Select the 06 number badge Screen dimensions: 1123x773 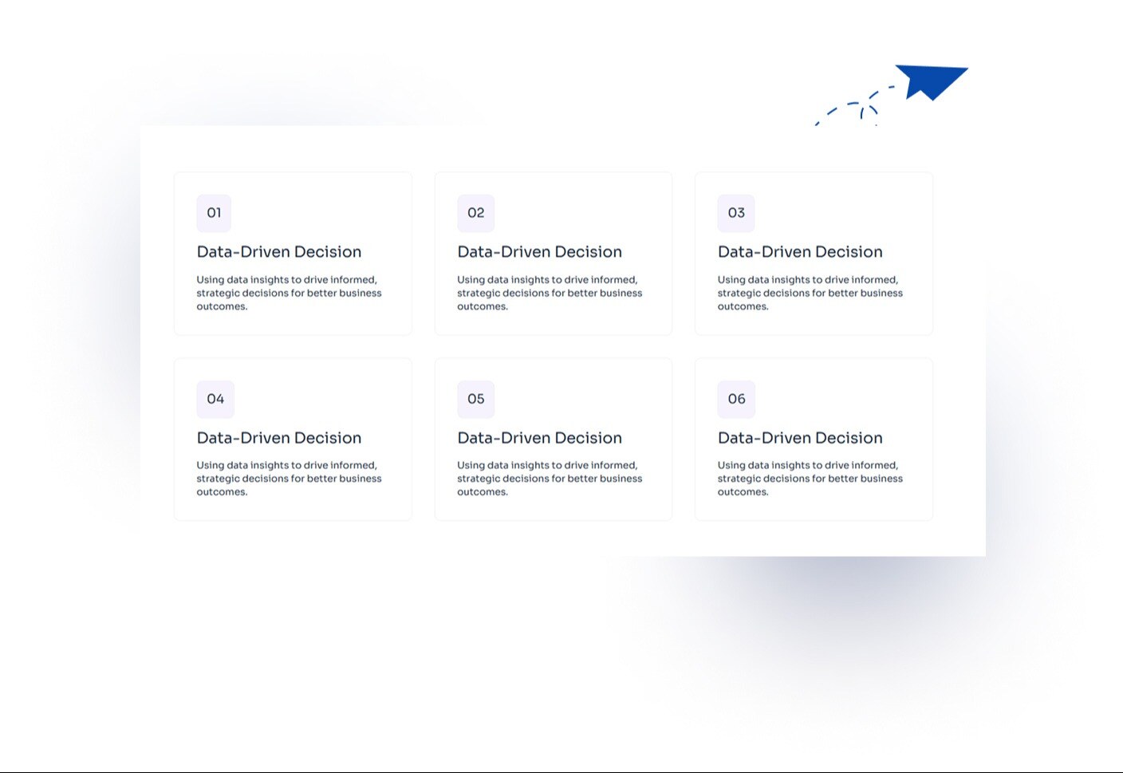point(736,399)
